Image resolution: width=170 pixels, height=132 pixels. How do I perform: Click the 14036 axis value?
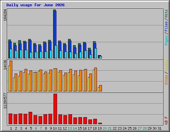click(x=5, y=65)
